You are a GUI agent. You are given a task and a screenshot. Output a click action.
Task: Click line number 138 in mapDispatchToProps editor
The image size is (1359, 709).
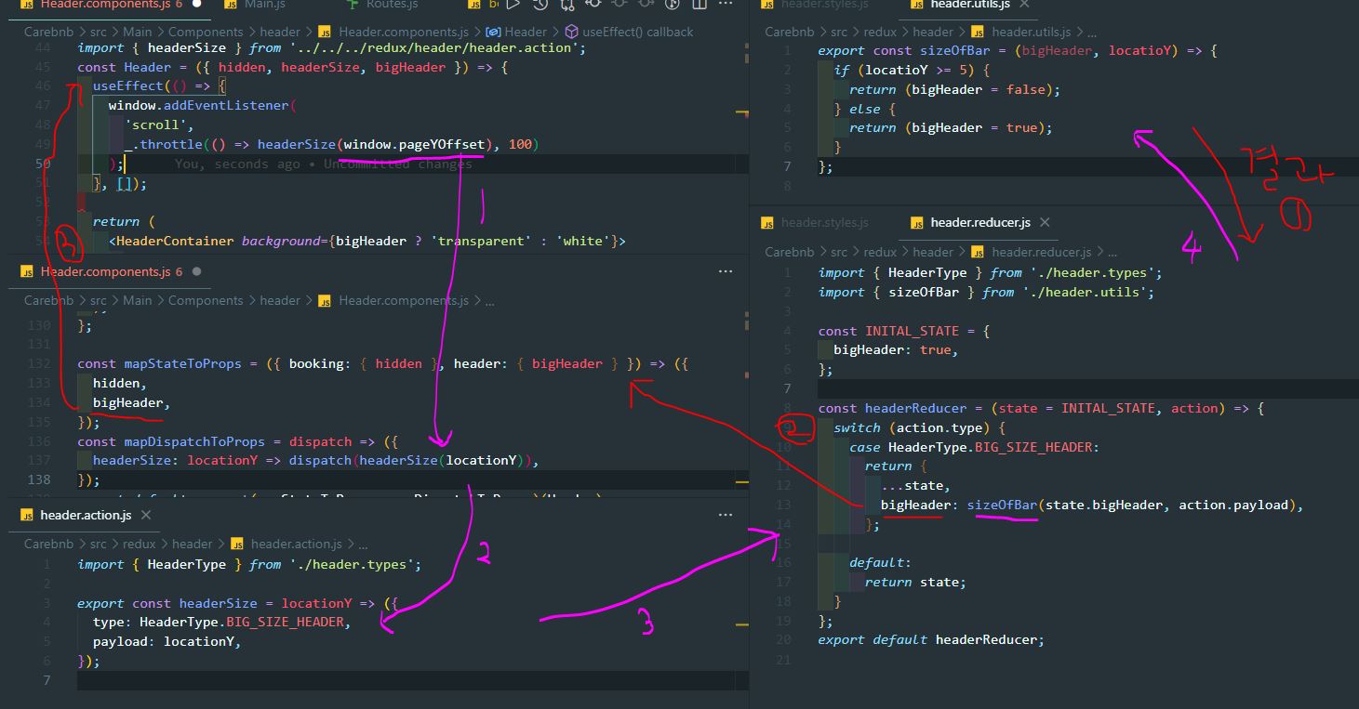[40, 479]
